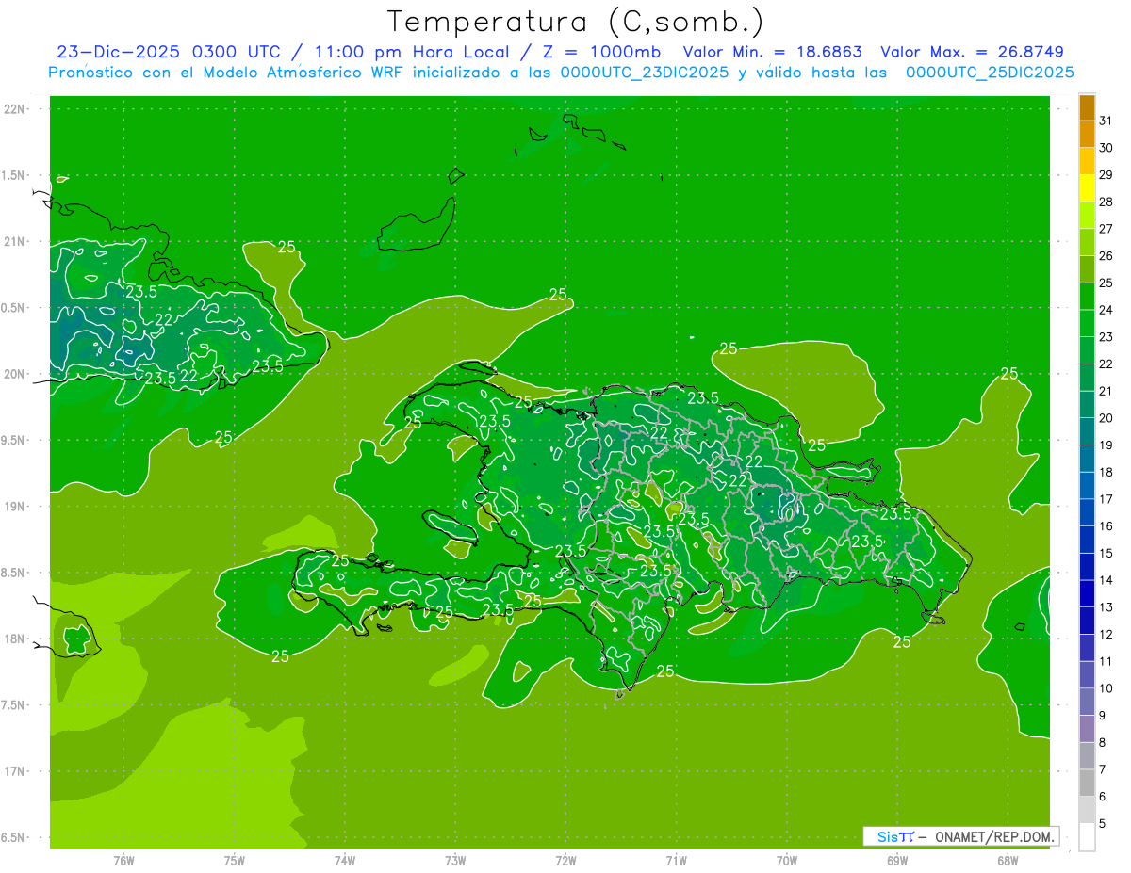Click the "21N" latitude axis label
The width and height of the screenshot is (1131, 873).
[15, 242]
